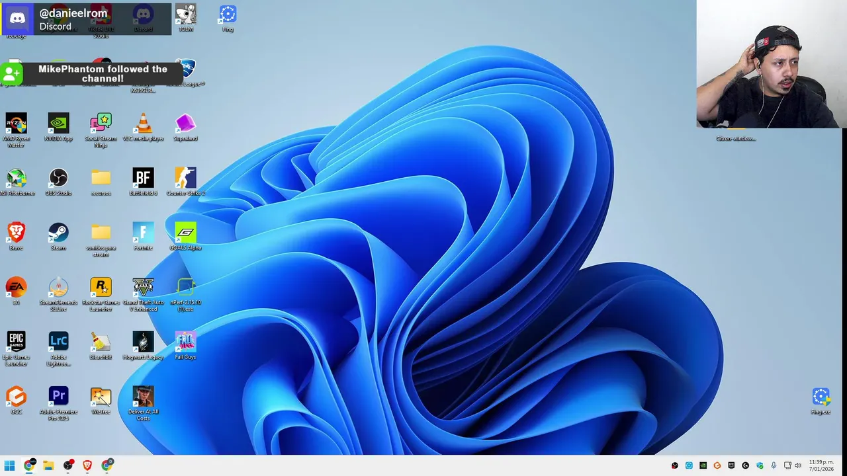Switch to Chrome beside the Start button
847x476 pixels.
pos(29,465)
